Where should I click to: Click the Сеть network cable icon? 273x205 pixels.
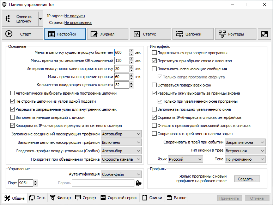pyautogui.click(x=32, y=198)
